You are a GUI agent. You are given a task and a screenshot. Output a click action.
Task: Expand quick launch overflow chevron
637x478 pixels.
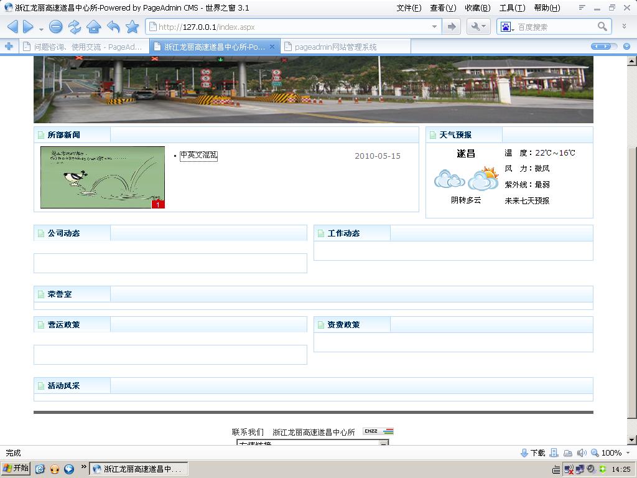[84, 467]
